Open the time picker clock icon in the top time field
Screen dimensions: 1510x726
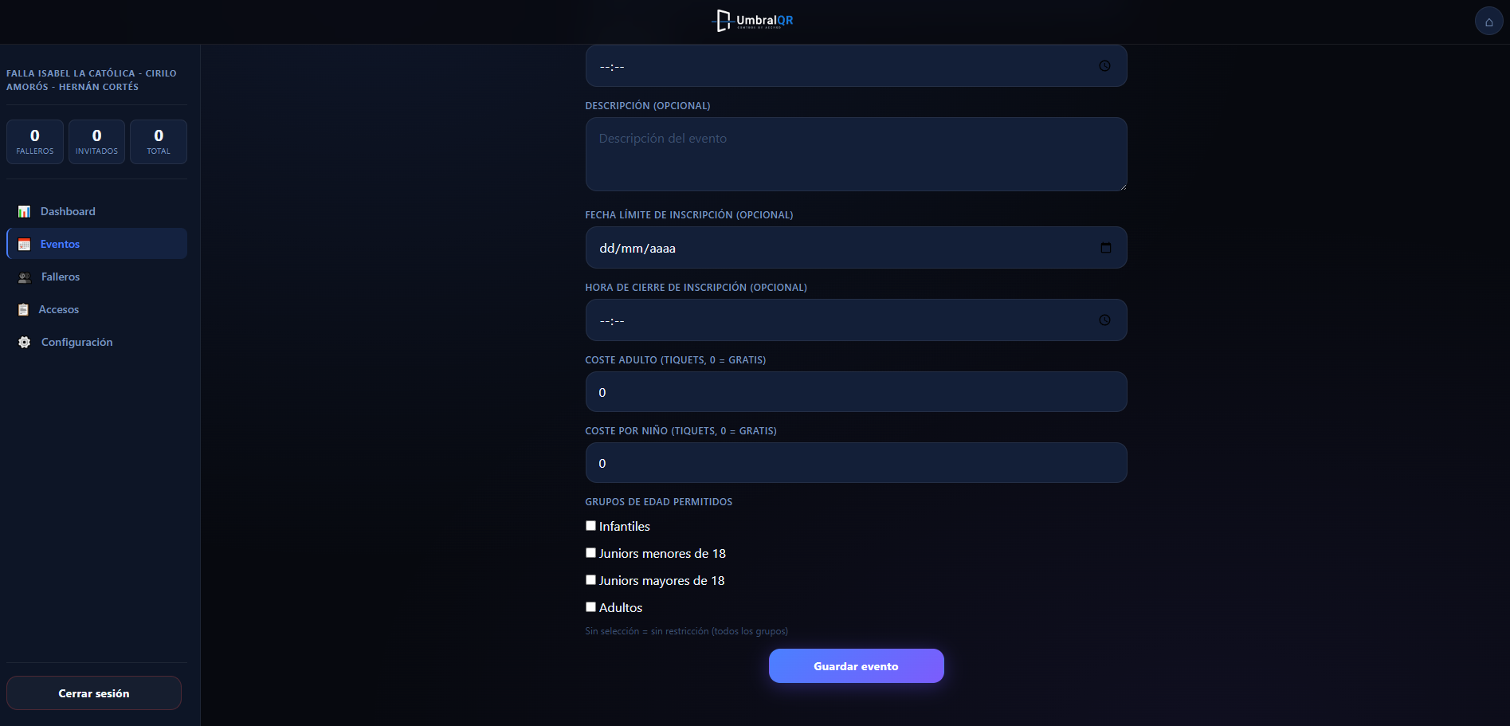[1104, 66]
